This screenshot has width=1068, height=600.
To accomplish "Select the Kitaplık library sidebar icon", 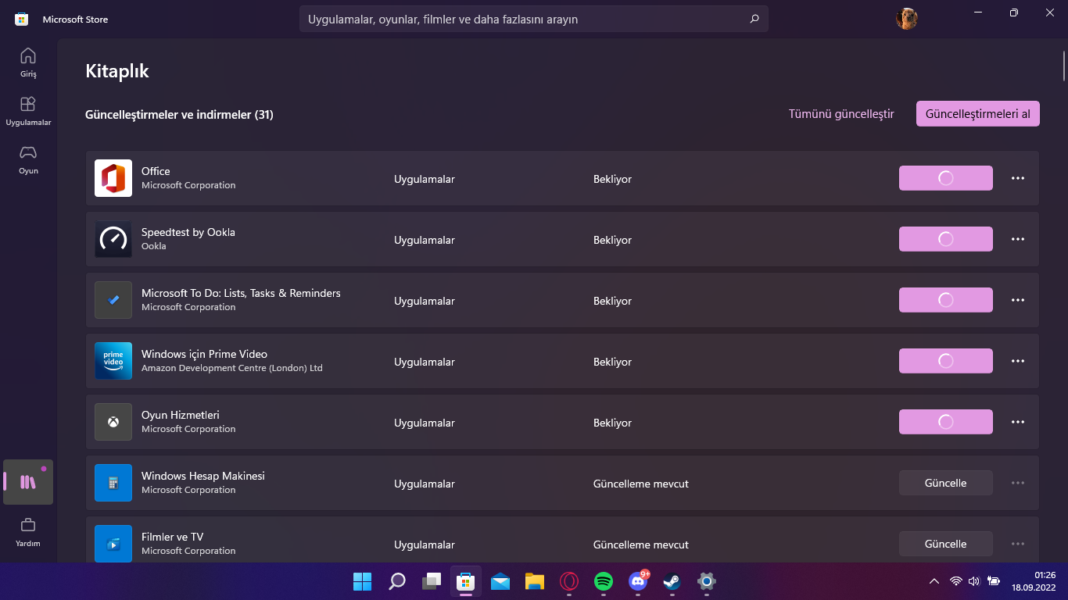I will [28, 482].
